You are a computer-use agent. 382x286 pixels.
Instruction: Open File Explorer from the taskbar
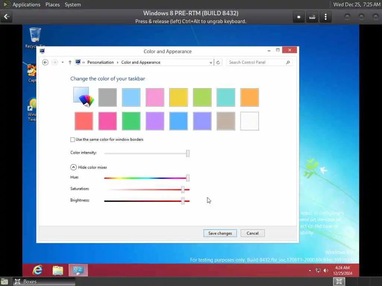[58, 270]
